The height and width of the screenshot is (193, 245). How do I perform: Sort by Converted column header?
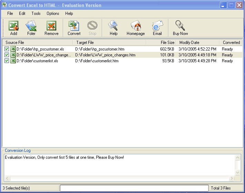click(x=231, y=43)
